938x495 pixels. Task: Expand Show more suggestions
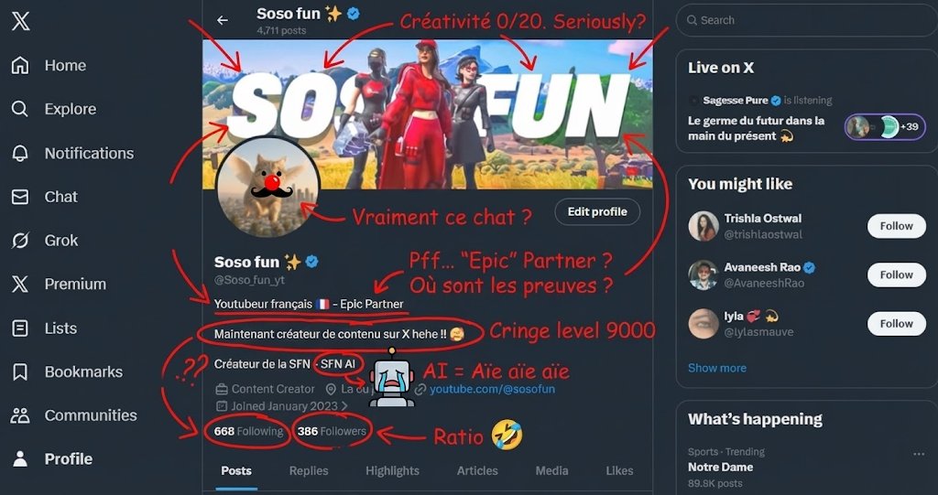click(717, 368)
